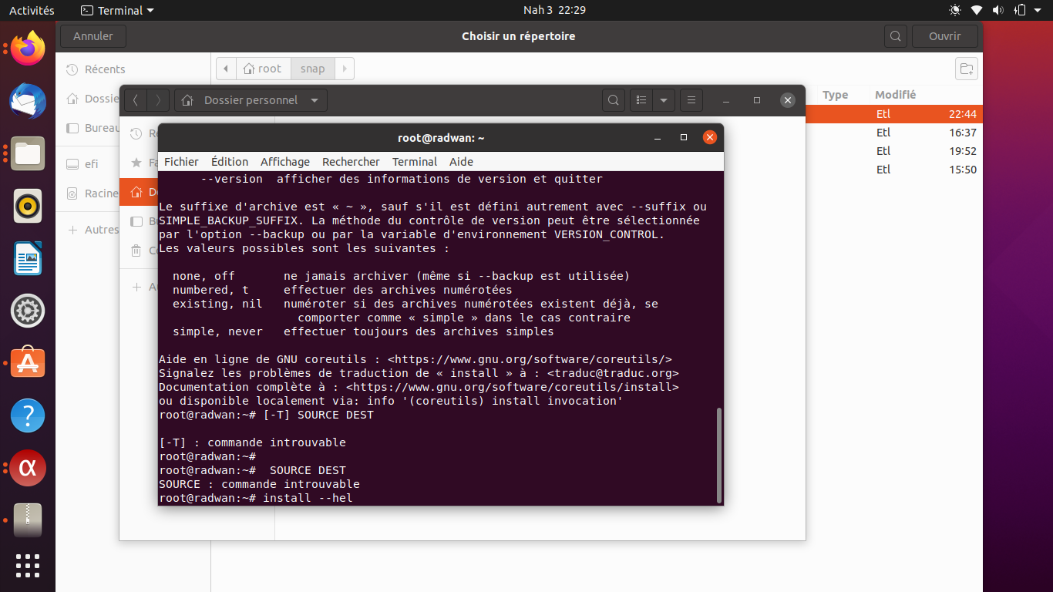Toggle list view in the Files window
1053x592 pixels.
click(x=641, y=100)
